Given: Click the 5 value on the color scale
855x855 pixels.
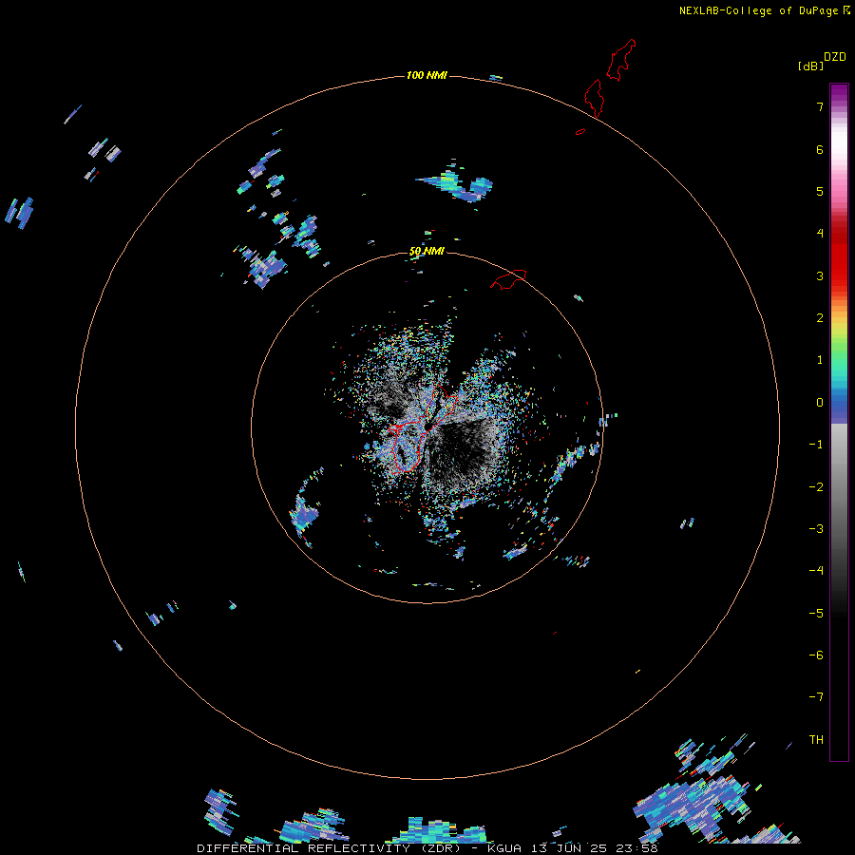Looking at the screenshot, I should pyautogui.click(x=820, y=191).
